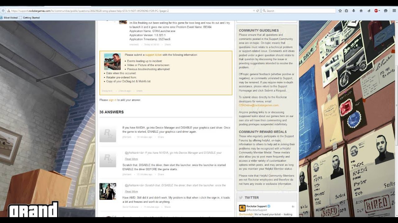Click 'Copy of your DxDiag.txt & MsInfo.txt' line
Image resolution: width=398 pixels, height=223 pixels.
tap(128, 81)
